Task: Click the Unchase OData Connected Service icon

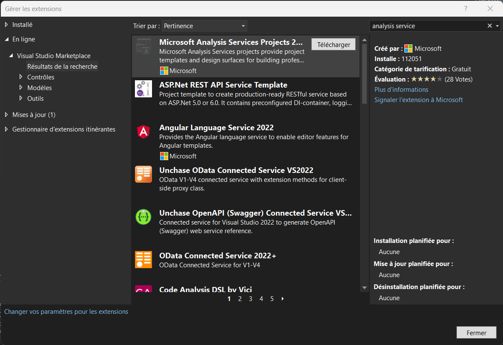Action: click(x=143, y=174)
